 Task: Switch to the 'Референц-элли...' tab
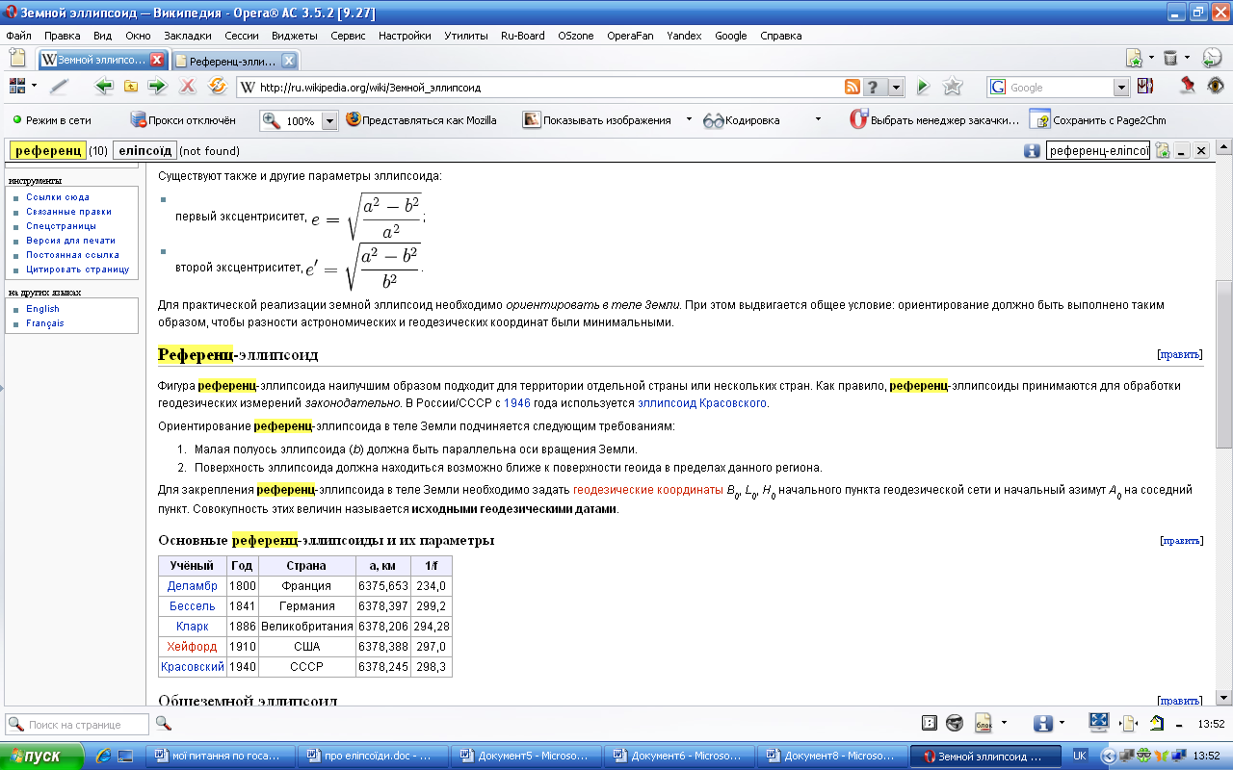236,61
